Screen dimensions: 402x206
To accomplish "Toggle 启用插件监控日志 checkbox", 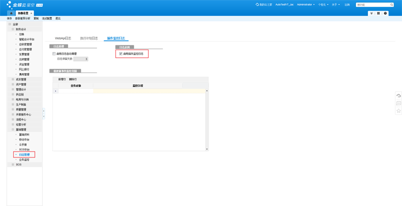I will (121, 54).
